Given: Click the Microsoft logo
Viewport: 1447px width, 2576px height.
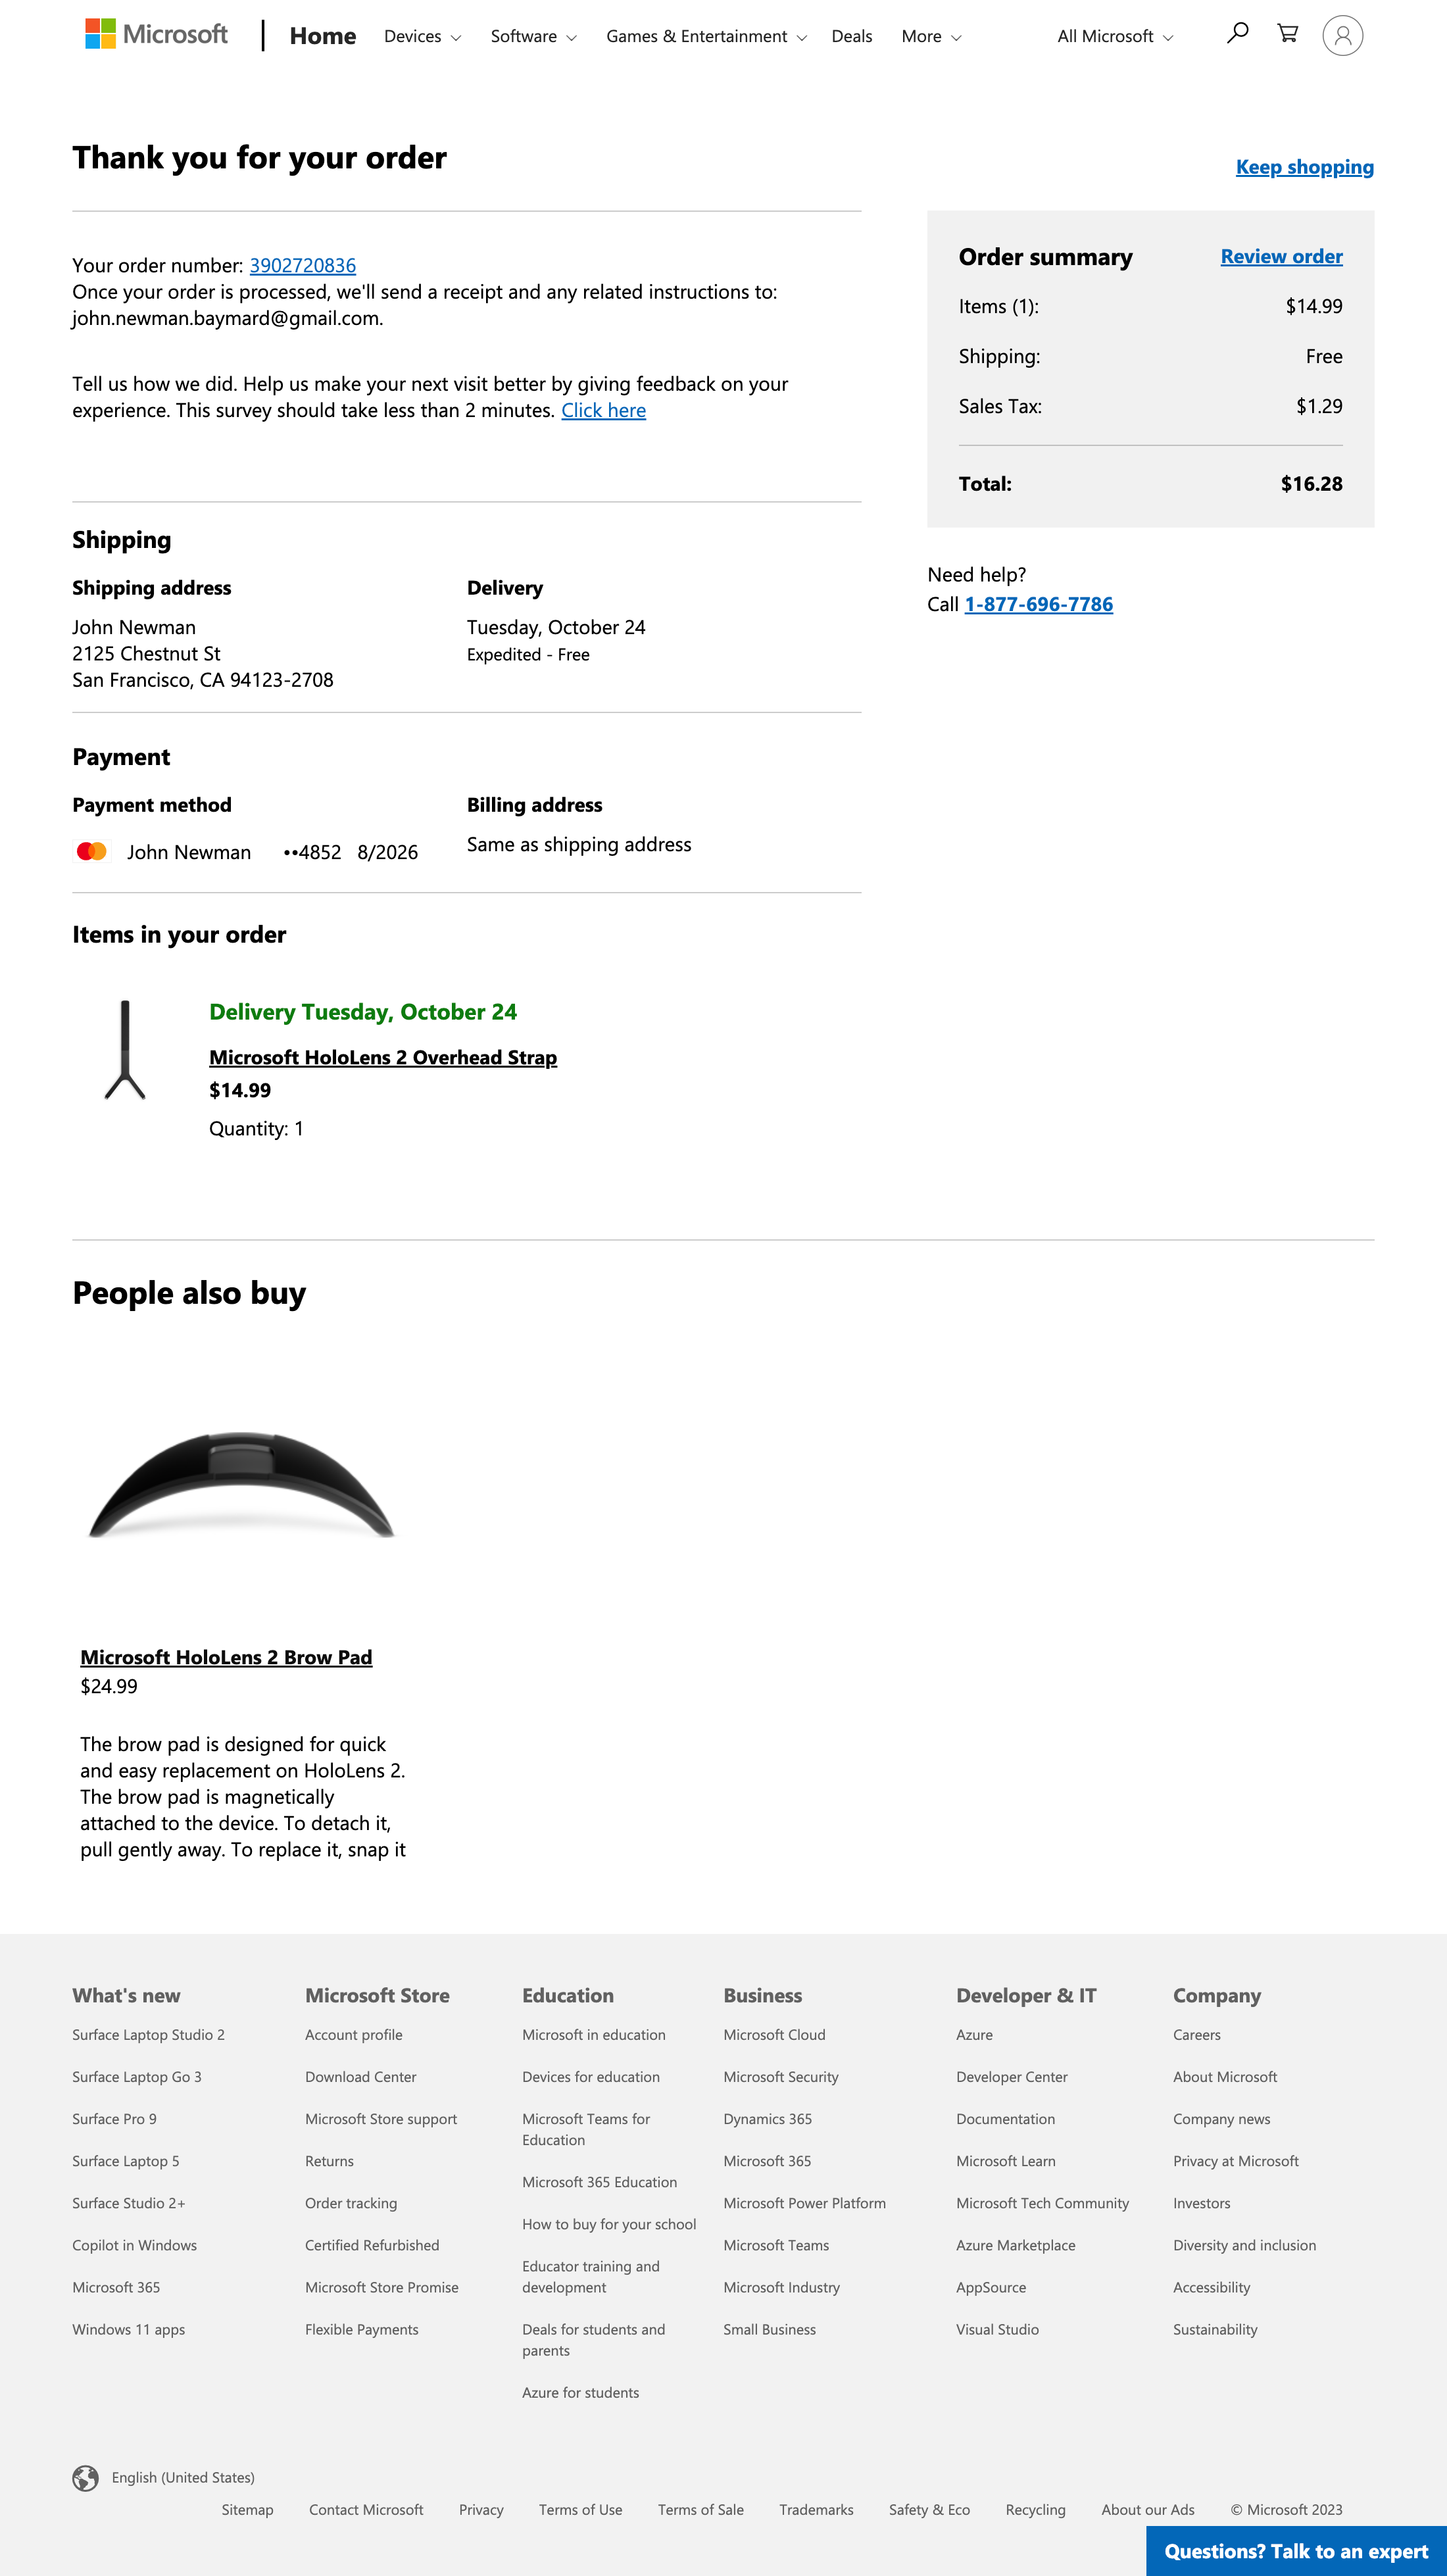Looking at the screenshot, I should (x=155, y=35).
